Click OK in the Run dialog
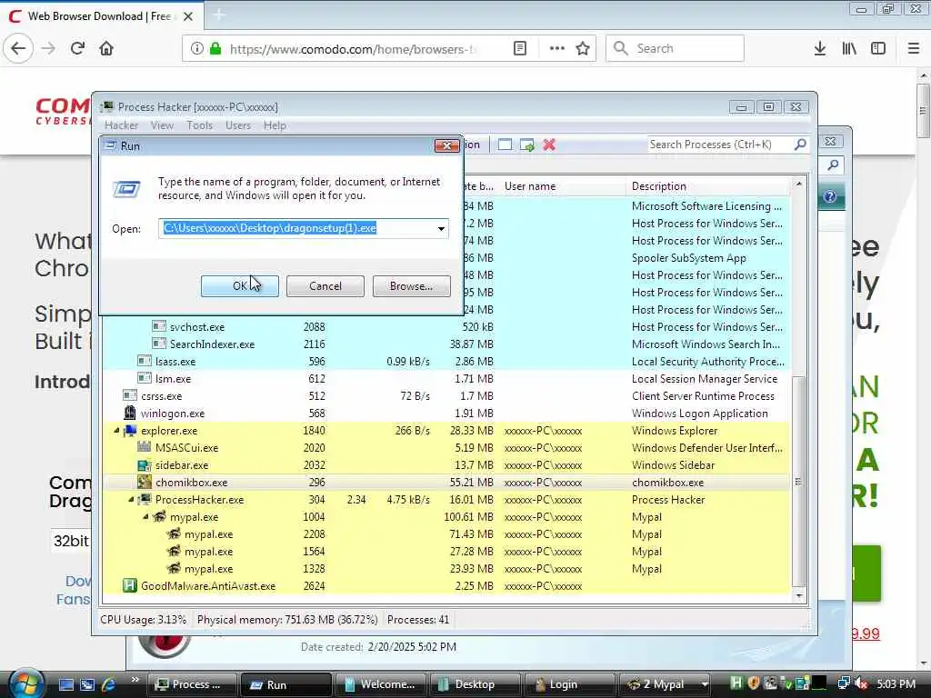The height and width of the screenshot is (698, 931). [x=239, y=286]
